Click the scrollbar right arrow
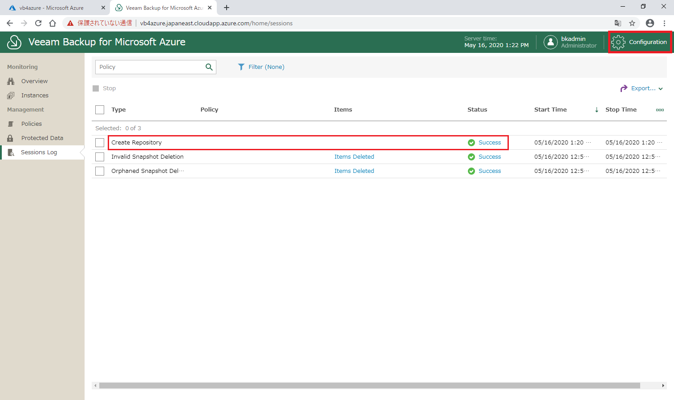 click(663, 386)
